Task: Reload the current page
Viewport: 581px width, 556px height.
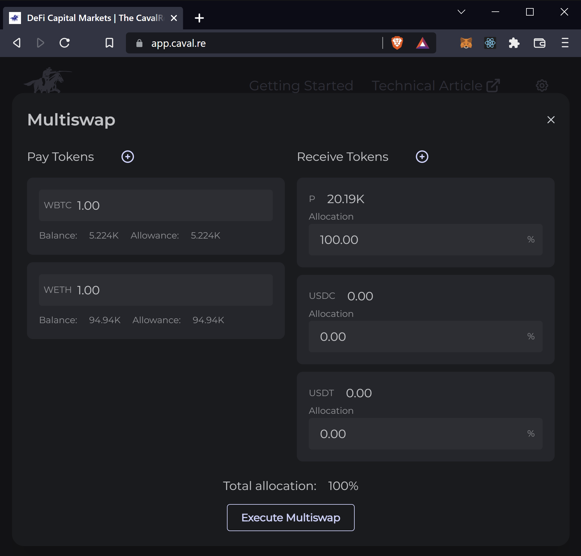Action: point(64,43)
